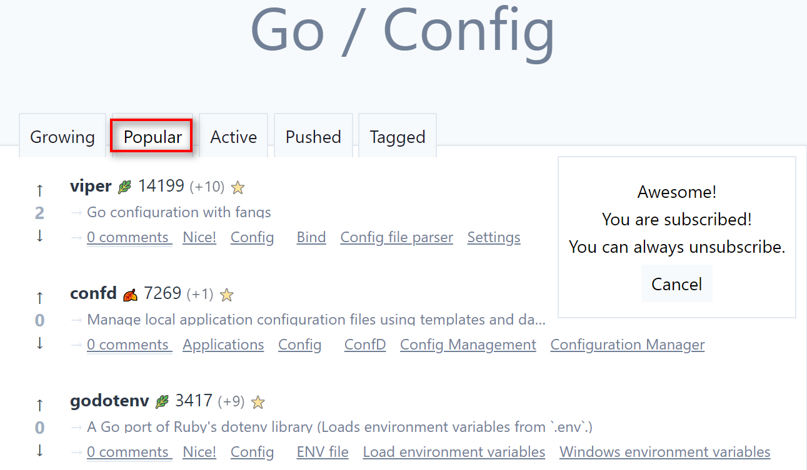
Task: Downvote the godotenv repository
Action: pyautogui.click(x=40, y=451)
